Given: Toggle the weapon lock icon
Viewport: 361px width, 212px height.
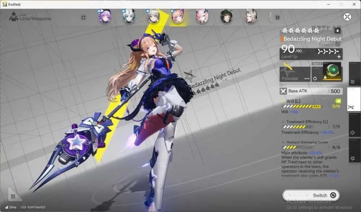Looking at the screenshot, I should (338, 30).
